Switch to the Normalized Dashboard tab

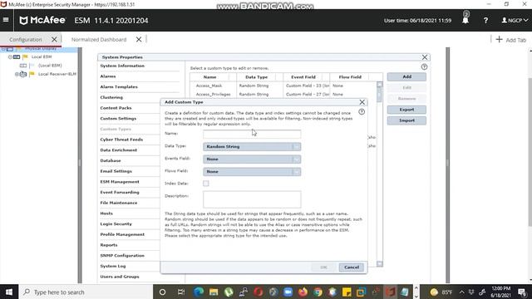[99, 39]
